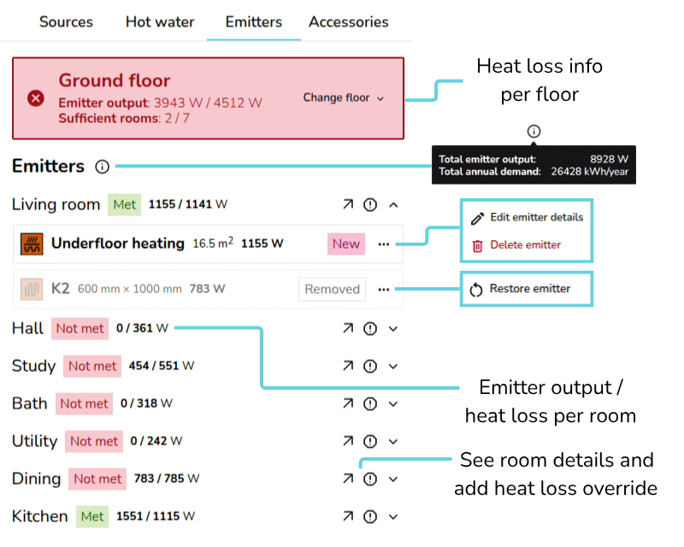The image size is (684, 547).
Task: Open the three-dot menu for Underfloor heating
Action: click(x=383, y=244)
